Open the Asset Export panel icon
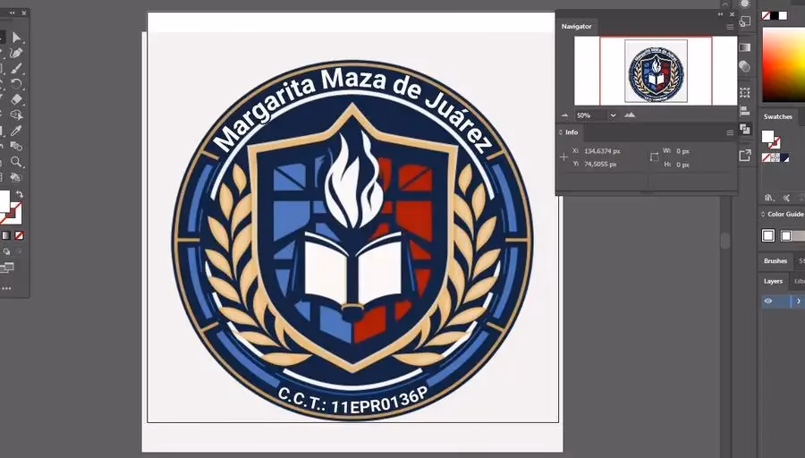 click(745, 155)
